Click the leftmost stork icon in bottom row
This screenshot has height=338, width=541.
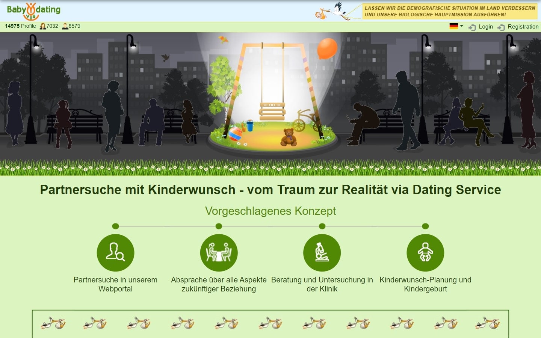coord(53,323)
